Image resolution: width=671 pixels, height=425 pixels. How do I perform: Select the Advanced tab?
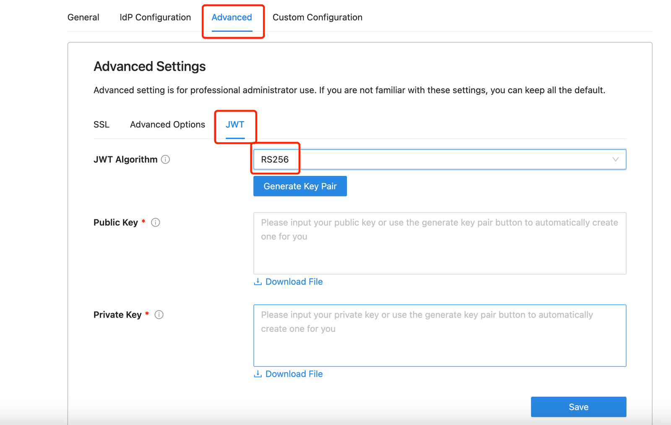pos(232,17)
